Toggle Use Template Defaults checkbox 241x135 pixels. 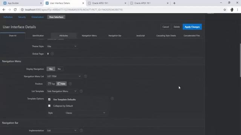pyautogui.click(x=49, y=99)
